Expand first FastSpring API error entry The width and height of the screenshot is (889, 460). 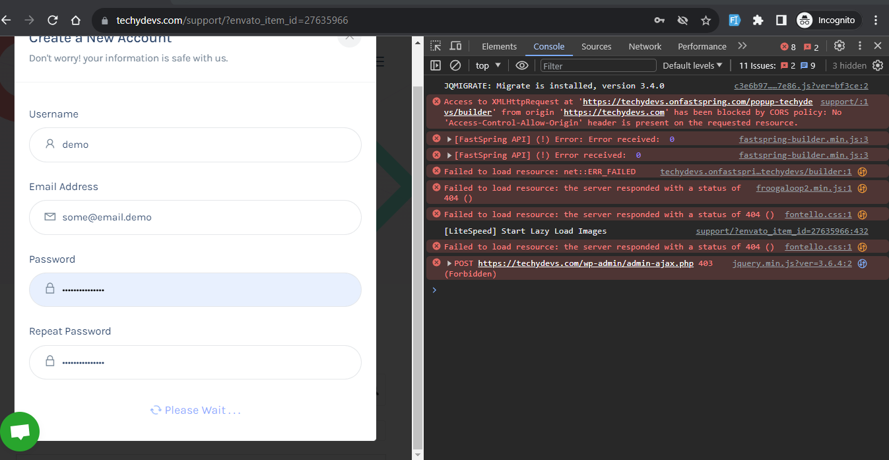coord(449,139)
